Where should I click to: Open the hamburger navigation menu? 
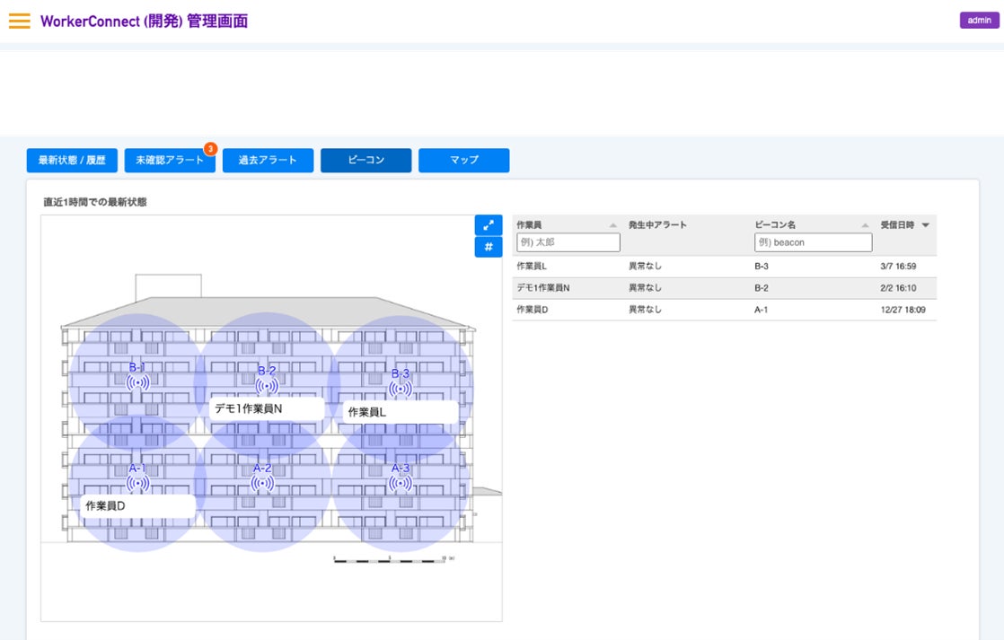coord(19,22)
